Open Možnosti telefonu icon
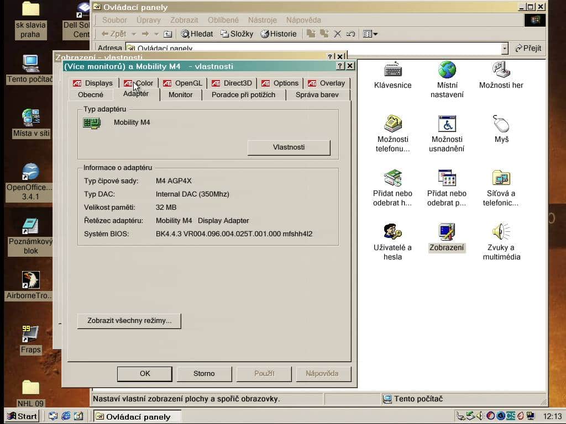 tap(393, 124)
